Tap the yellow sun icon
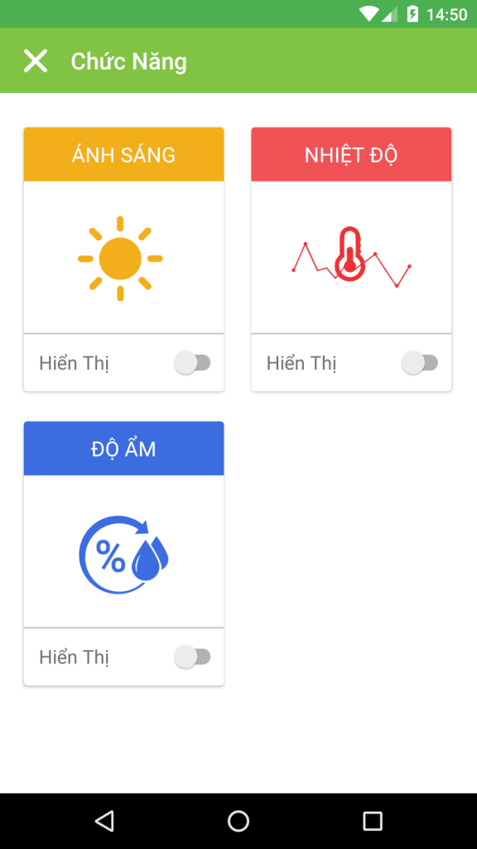Image resolution: width=477 pixels, height=849 pixels. 120,259
